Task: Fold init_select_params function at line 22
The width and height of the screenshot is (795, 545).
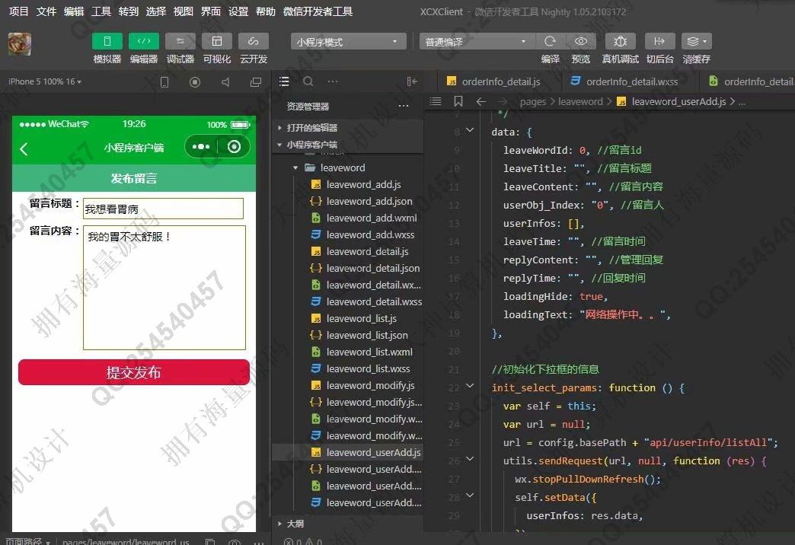Action: coord(470,387)
